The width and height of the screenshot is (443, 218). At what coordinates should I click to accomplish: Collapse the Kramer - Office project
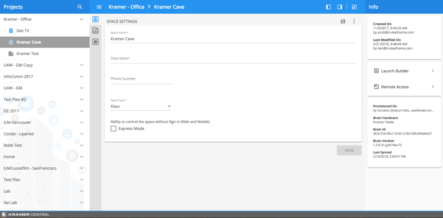[x=82, y=19]
